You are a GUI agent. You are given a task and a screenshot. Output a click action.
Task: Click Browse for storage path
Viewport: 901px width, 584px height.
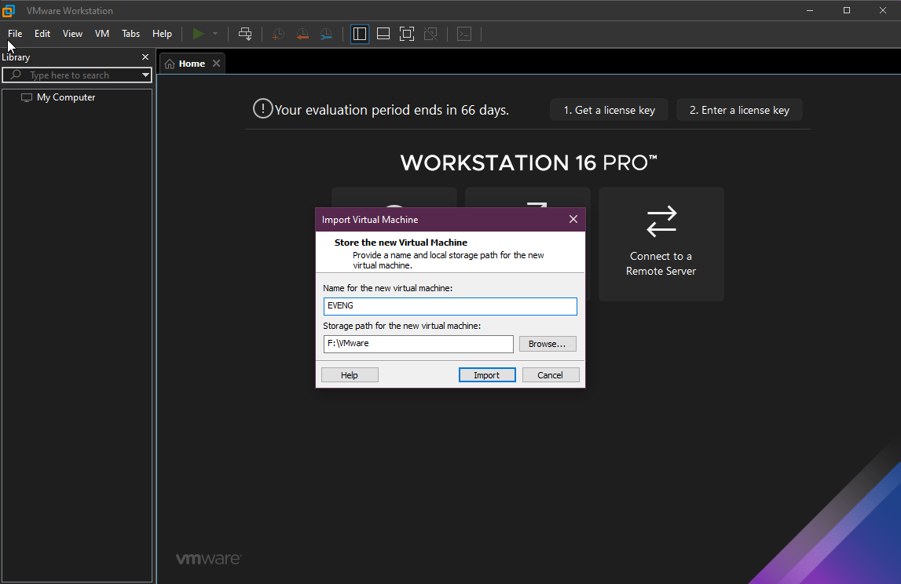548,344
